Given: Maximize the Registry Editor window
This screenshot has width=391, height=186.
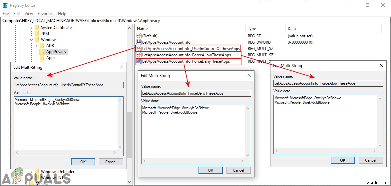Looking at the screenshot, I should [368, 5].
